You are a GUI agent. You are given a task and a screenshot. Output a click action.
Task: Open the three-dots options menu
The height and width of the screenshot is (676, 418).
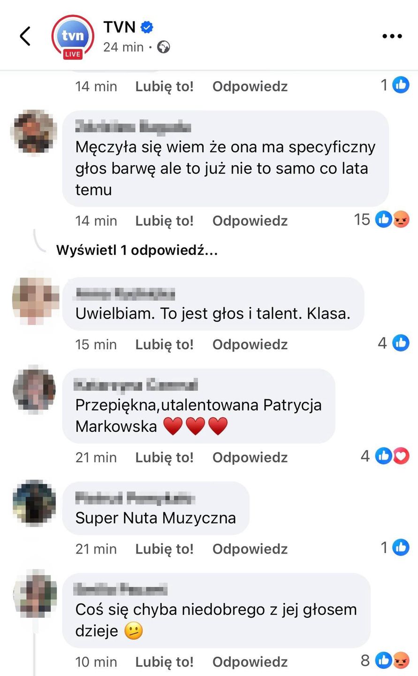pos(392,36)
